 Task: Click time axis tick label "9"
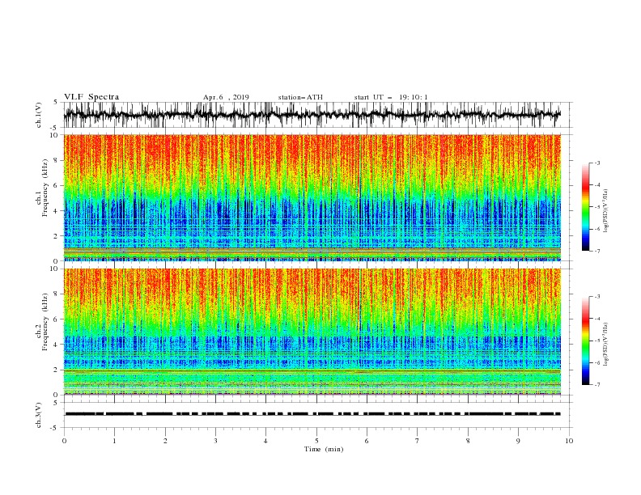click(x=518, y=441)
